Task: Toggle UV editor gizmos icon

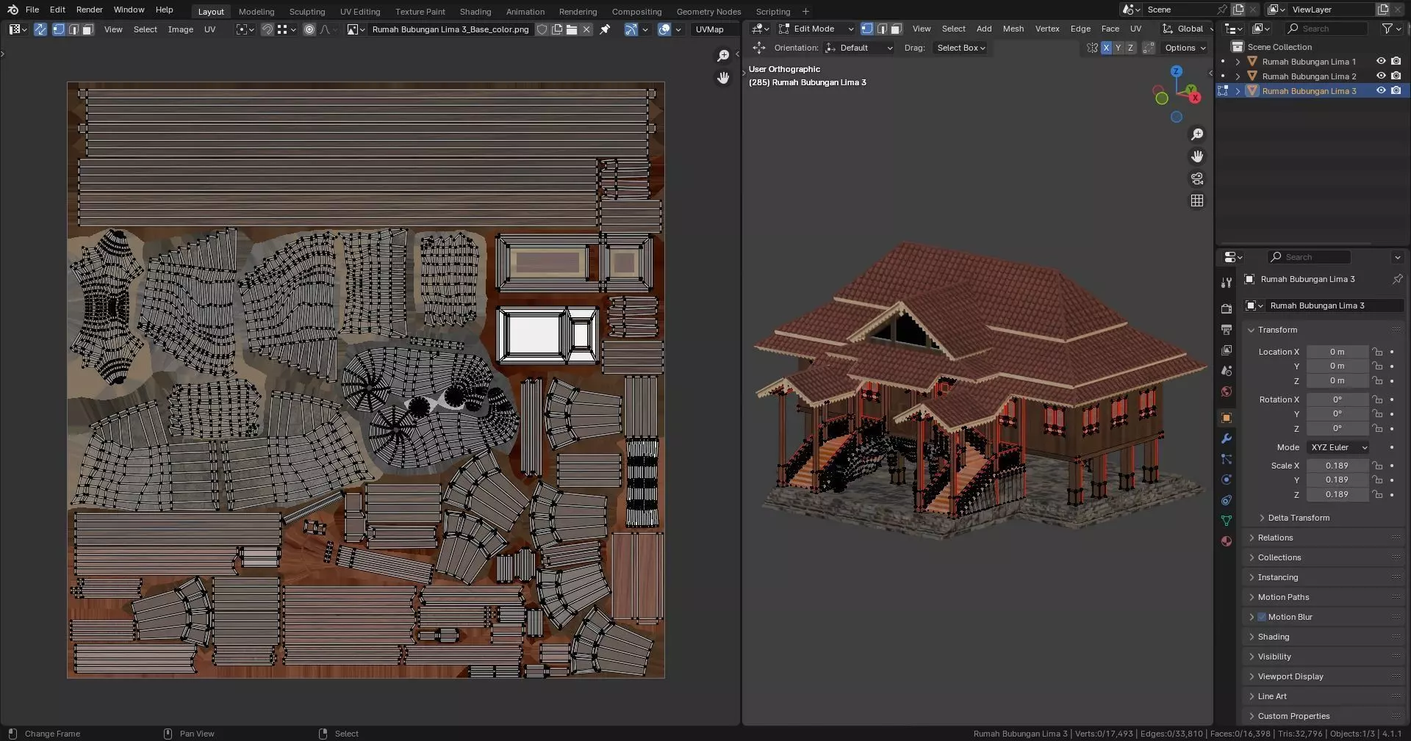Action: pyautogui.click(x=631, y=29)
